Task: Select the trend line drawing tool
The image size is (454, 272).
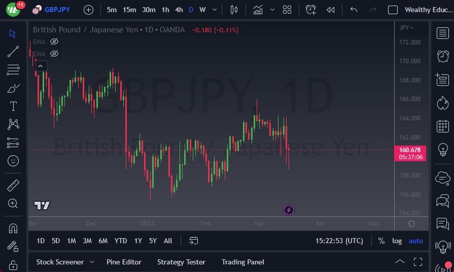Action: (x=13, y=51)
